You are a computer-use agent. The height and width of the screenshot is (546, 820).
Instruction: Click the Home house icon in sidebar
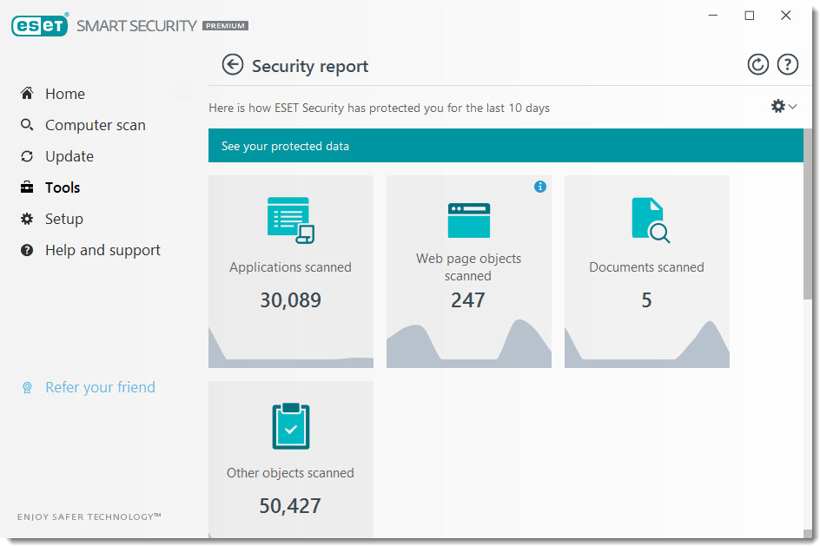tap(27, 94)
